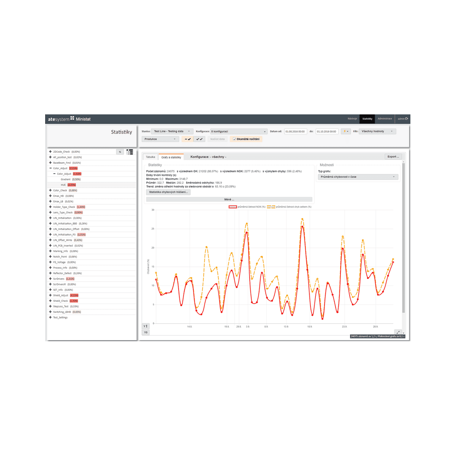456x456 pixels.
Task: Click the lightning quick-date dropdown icon
Action: (x=345, y=131)
